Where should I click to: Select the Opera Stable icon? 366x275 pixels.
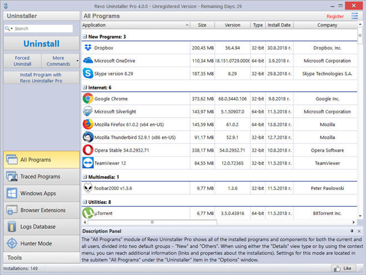tap(88, 150)
